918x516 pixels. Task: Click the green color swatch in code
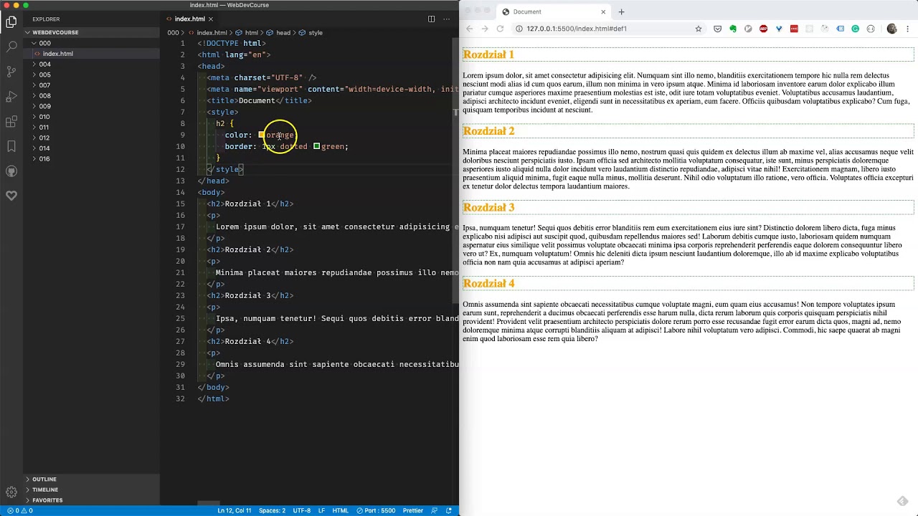click(316, 146)
